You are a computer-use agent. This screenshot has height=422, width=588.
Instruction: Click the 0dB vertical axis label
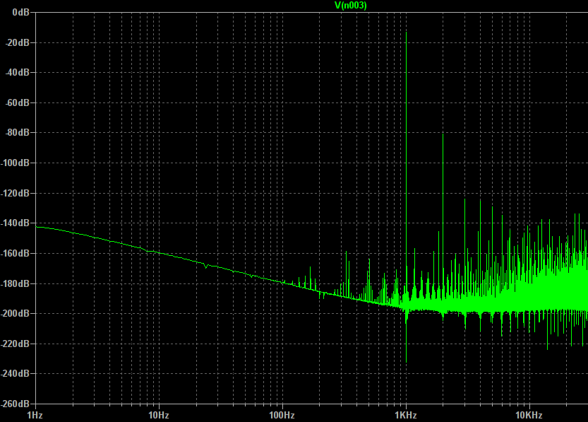coord(20,13)
